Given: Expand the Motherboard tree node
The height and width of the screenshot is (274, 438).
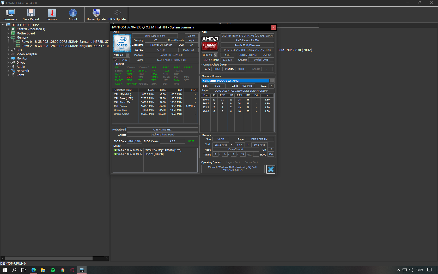Looking at the screenshot, I should pyautogui.click(x=8, y=33).
